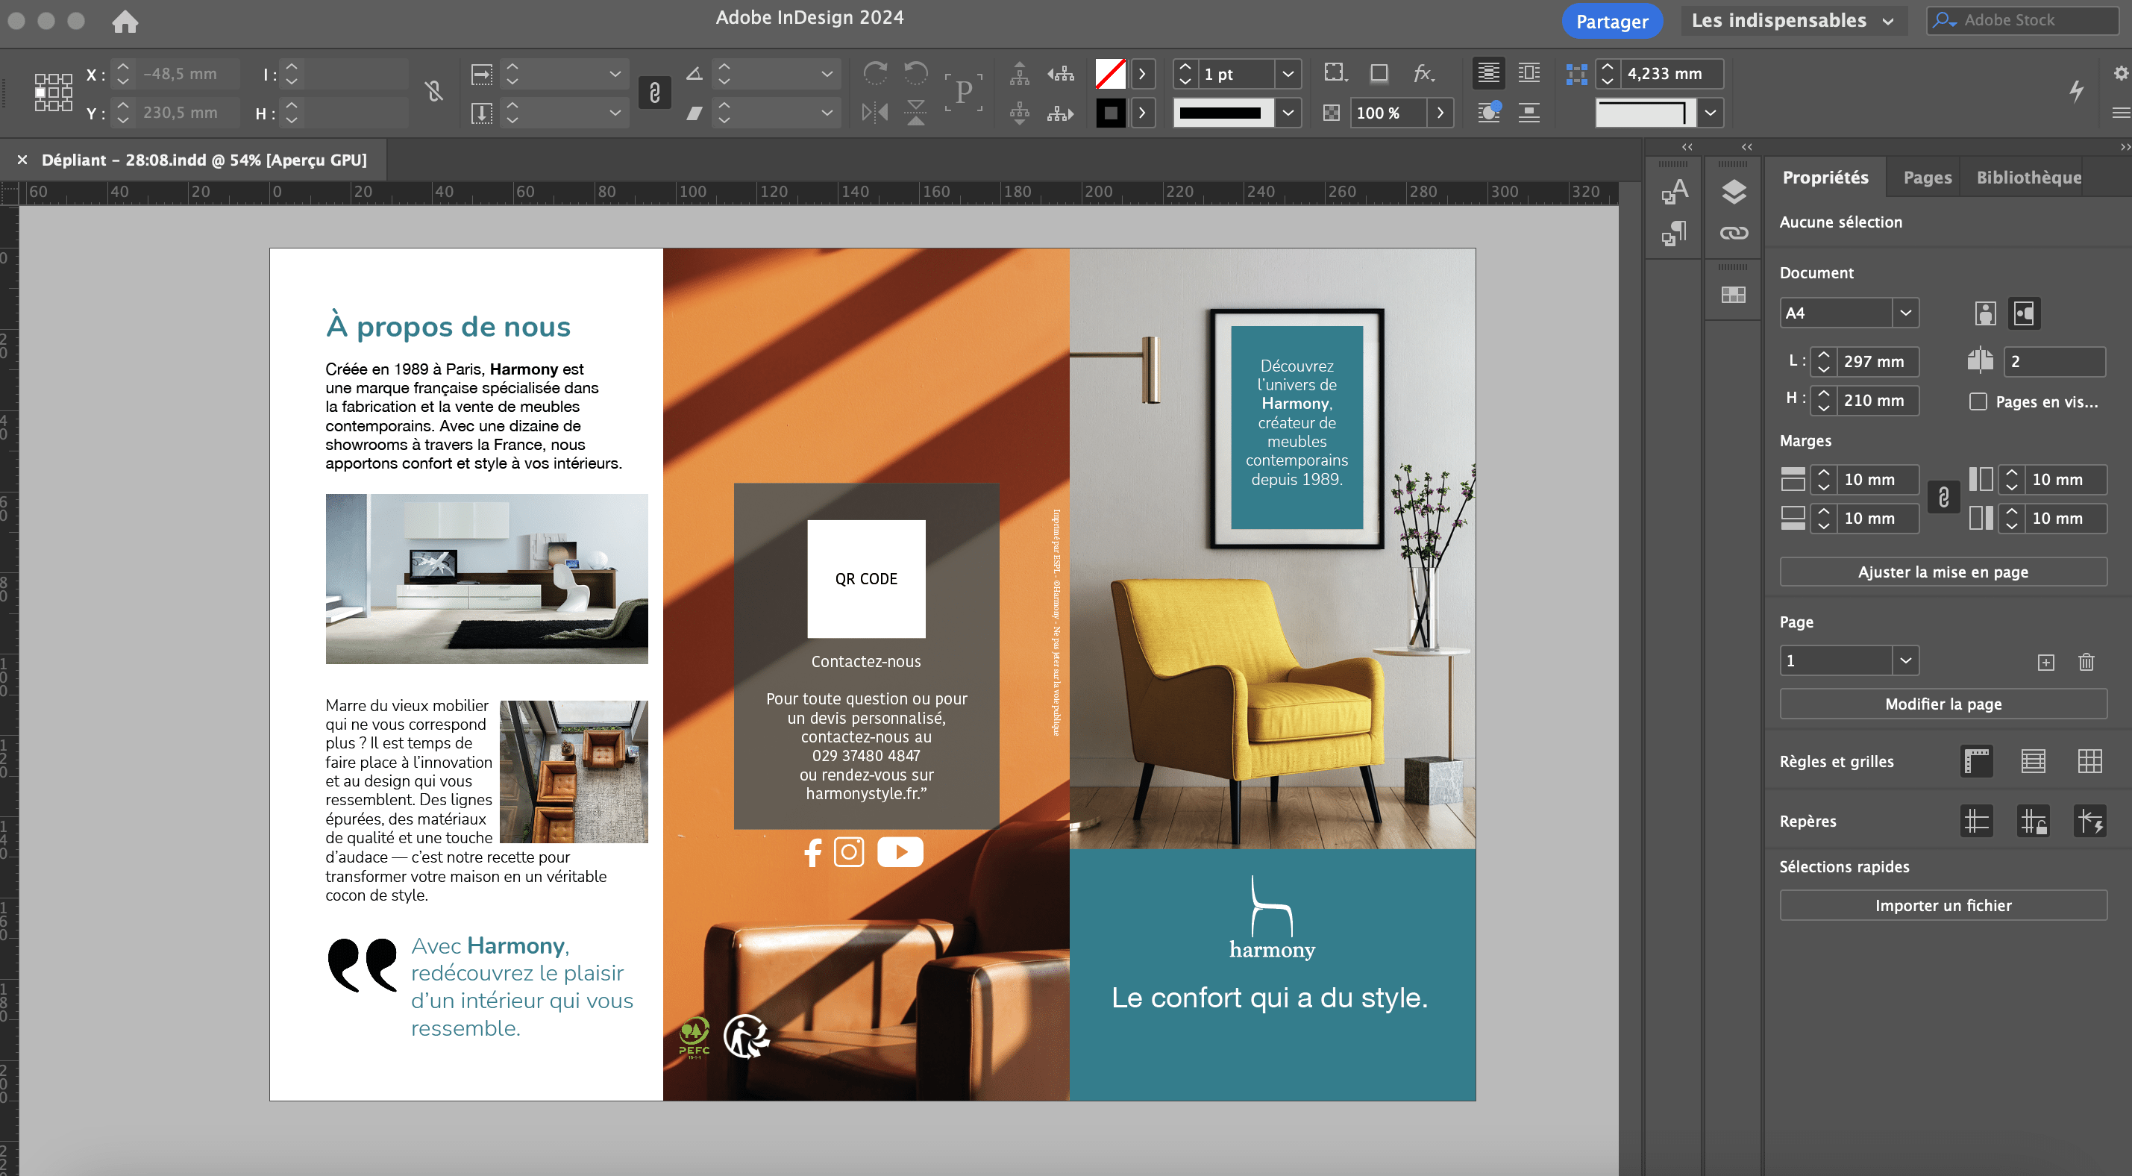The image size is (2132, 1176).
Task: Toggle constrain proportions for width and height
Action: pos(433,92)
